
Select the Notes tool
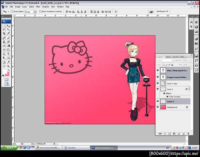tap(4, 62)
